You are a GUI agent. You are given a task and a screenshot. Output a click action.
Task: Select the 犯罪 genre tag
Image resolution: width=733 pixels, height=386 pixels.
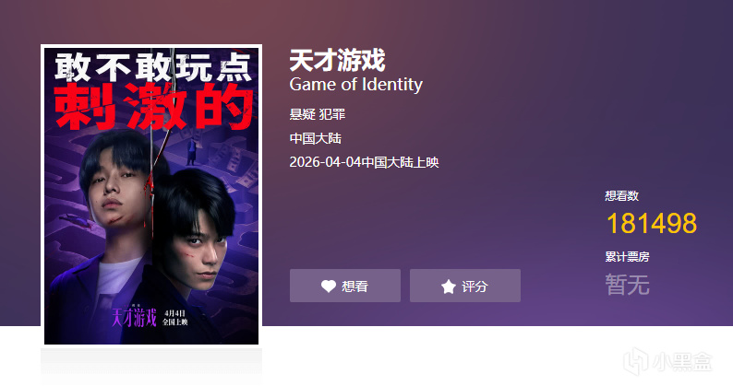click(332, 114)
